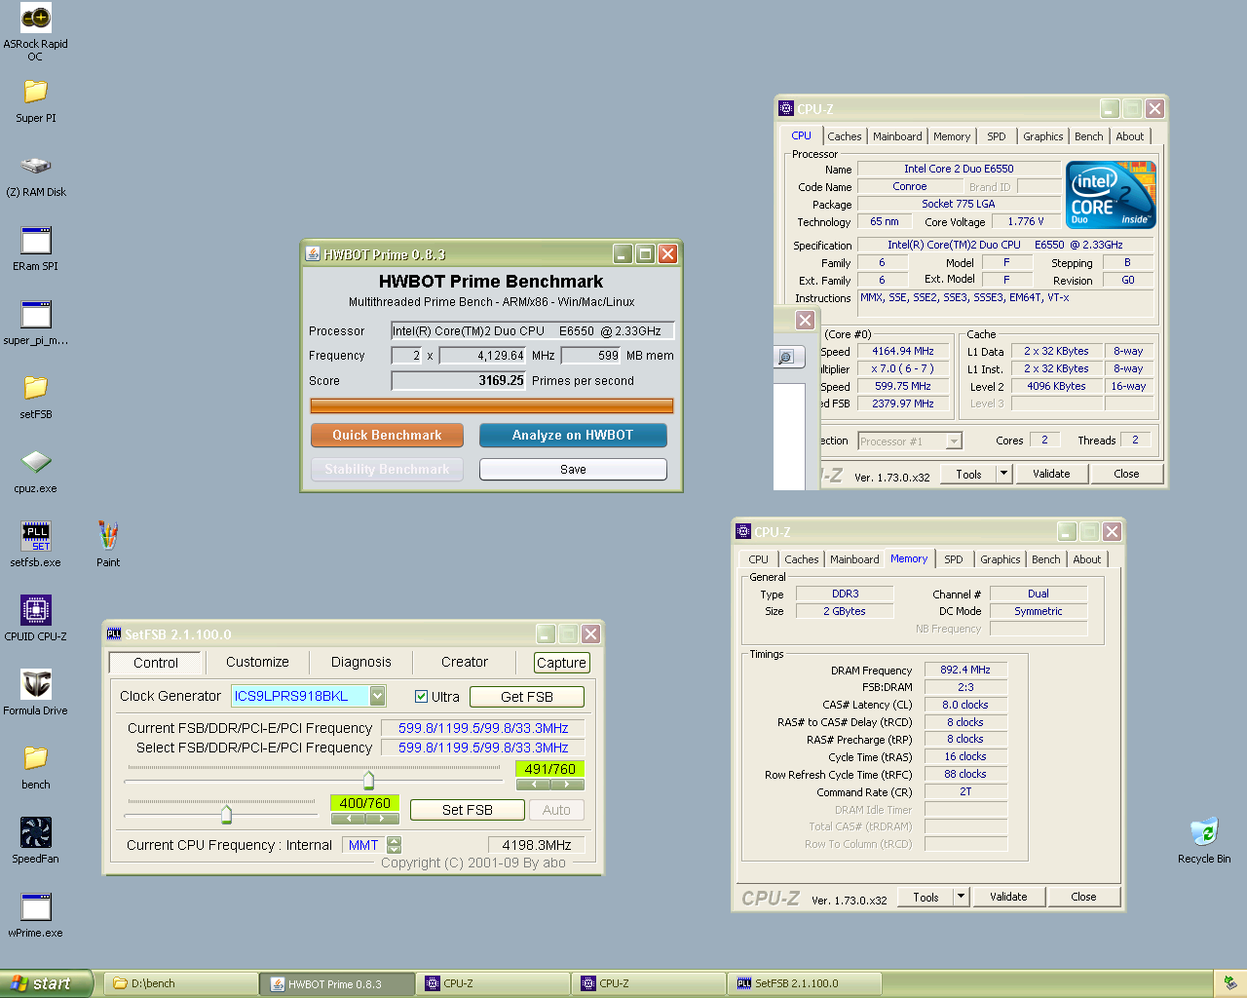
Task: Click the upper CPU-Z window title icon
Action: [786, 109]
